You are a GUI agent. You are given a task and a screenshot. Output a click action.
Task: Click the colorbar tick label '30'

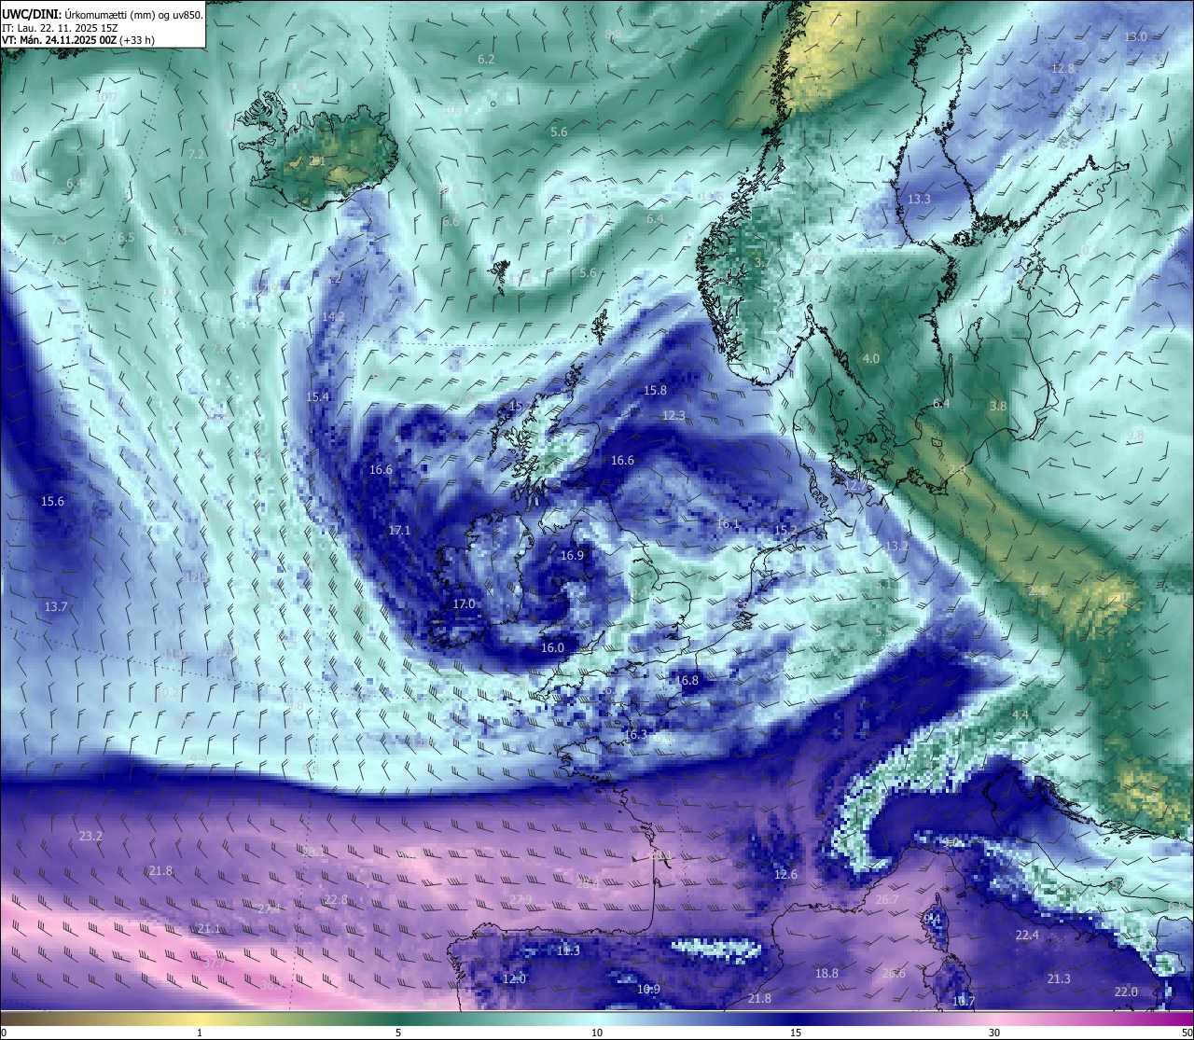[x=994, y=1033]
